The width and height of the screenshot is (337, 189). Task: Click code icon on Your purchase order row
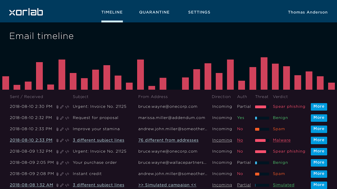point(67,163)
